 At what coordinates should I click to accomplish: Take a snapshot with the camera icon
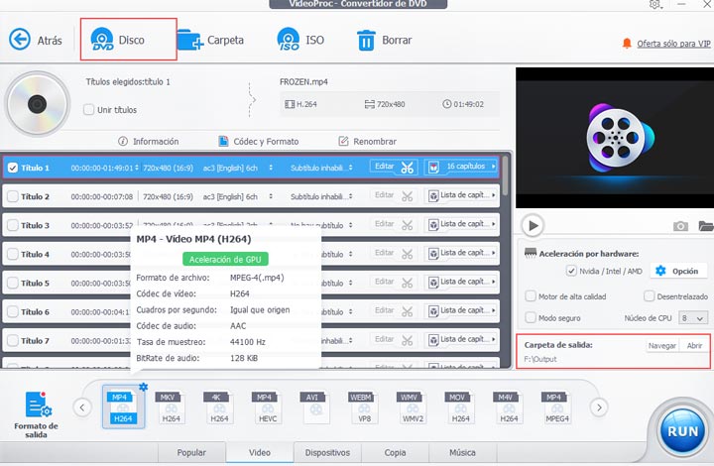tap(680, 226)
